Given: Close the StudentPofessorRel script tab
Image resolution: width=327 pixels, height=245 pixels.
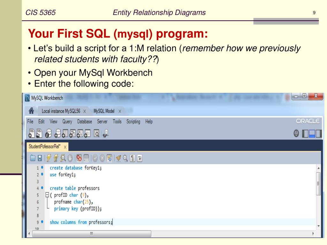Looking at the screenshot, I should tap(65, 147).
